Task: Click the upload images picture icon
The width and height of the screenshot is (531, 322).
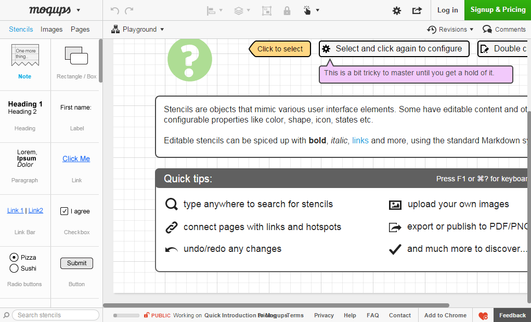Action: pos(395,205)
